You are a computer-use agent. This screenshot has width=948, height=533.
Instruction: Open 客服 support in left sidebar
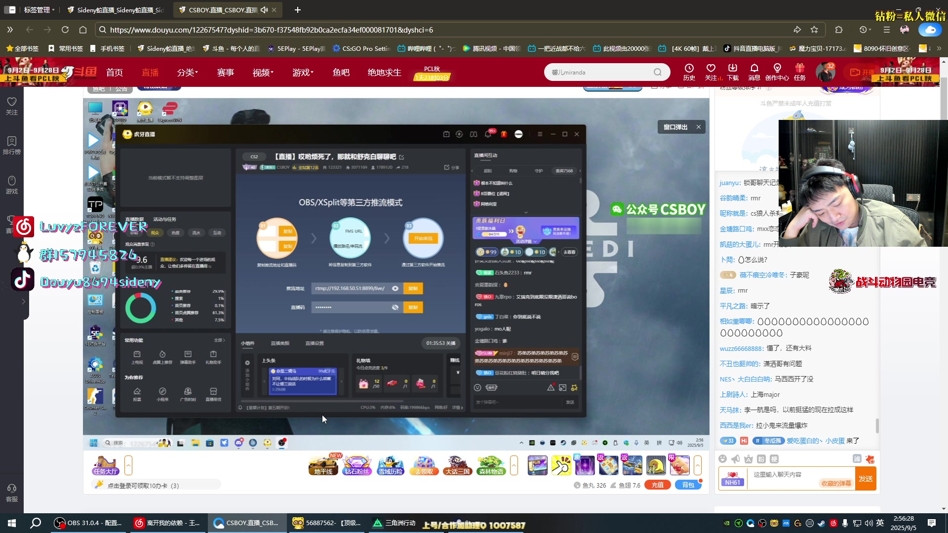[x=12, y=493]
